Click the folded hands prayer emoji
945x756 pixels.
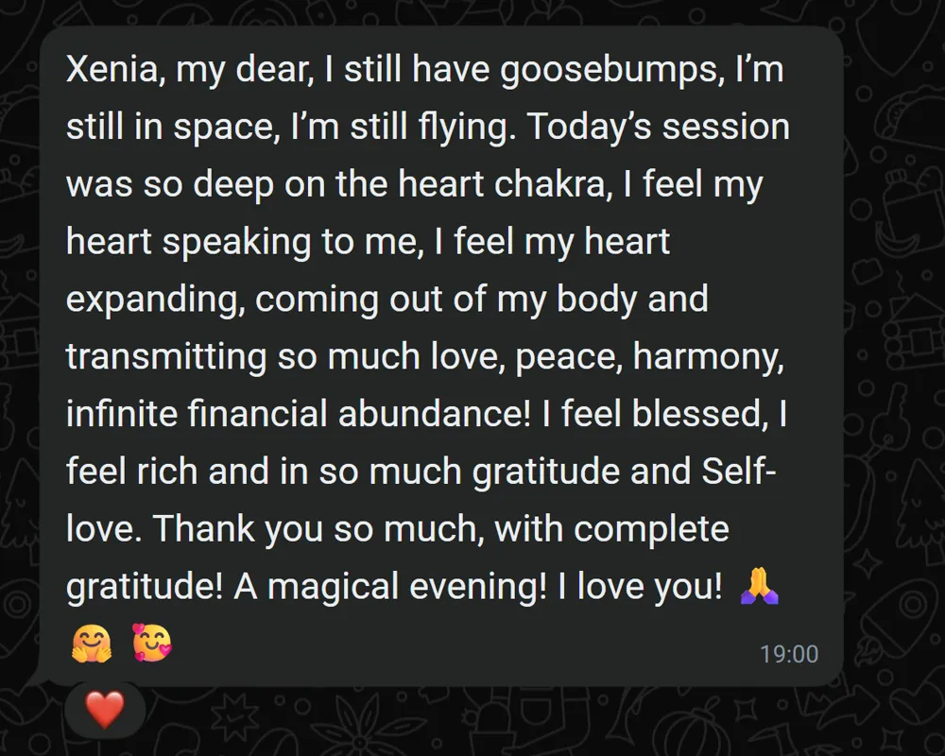[760, 585]
